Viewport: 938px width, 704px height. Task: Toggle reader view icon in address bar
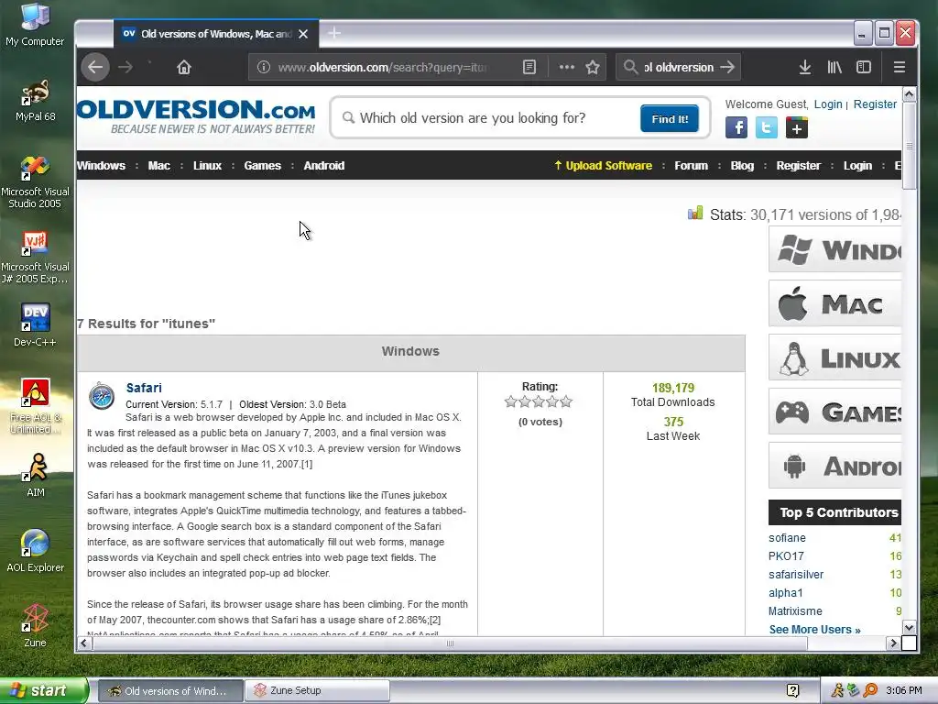click(x=529, y=67)
